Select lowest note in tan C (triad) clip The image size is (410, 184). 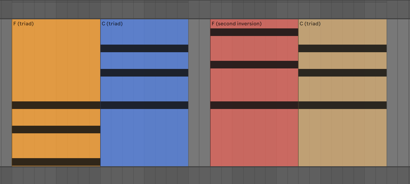(343, 105)
